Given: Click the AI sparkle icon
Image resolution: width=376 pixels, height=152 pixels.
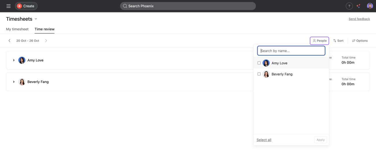Looking at the screenshot, I should click(358, 6).
